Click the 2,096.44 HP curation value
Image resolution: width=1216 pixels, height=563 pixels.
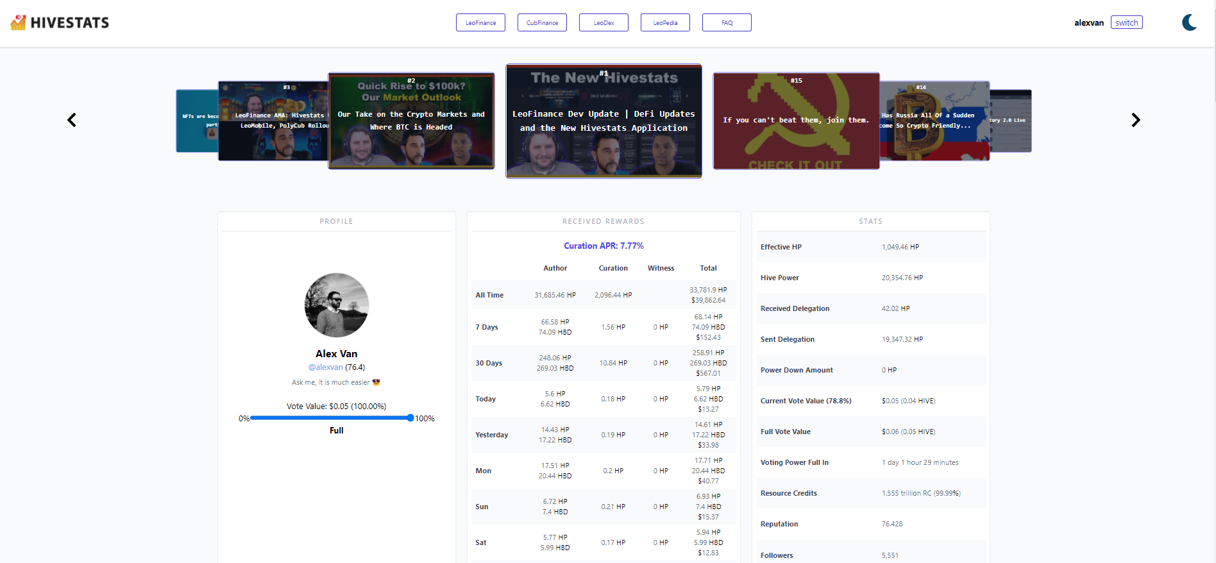point(613,295)
